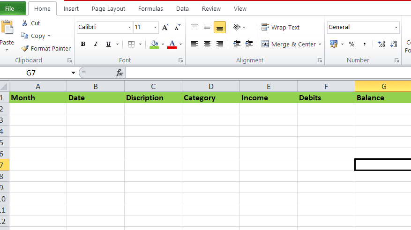Switch to the Formulas tab
This screenshot has height=230, width=411.
tap(150, 8)
